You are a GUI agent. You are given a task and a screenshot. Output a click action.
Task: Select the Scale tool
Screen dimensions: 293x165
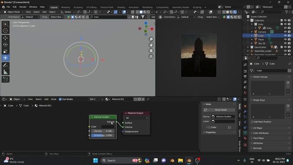[5, 51]
